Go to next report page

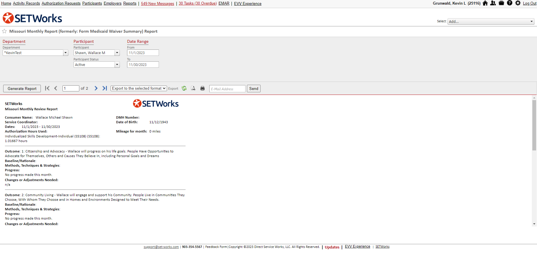coord(96,89)
